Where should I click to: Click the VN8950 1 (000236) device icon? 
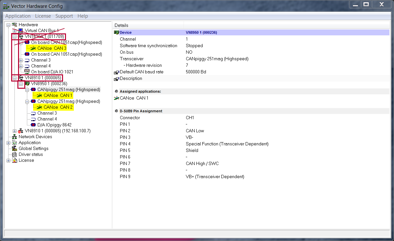coord(27,84)
